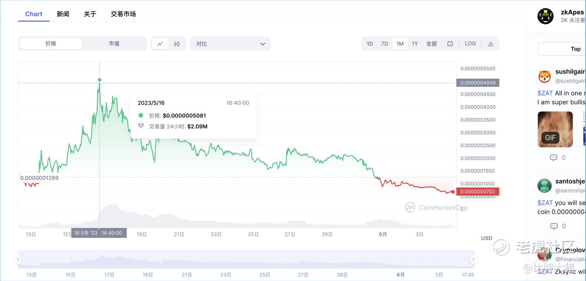
Task: Select the 全部 all-time range button
Action: pos(431,44)
